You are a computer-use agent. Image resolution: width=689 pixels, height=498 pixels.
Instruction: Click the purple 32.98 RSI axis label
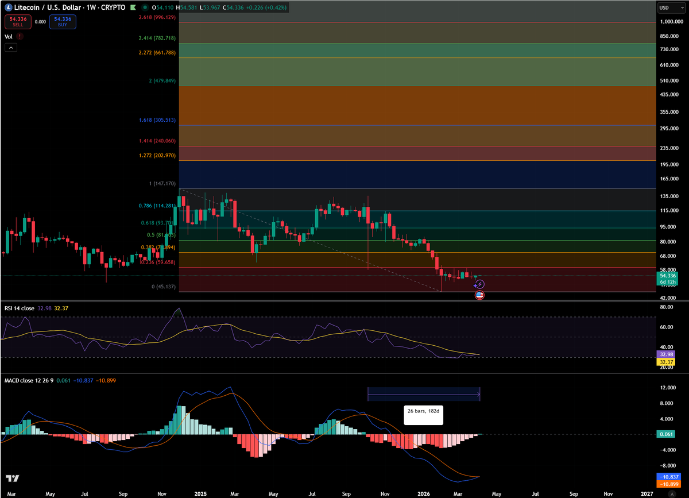click(x=665, y=355)
